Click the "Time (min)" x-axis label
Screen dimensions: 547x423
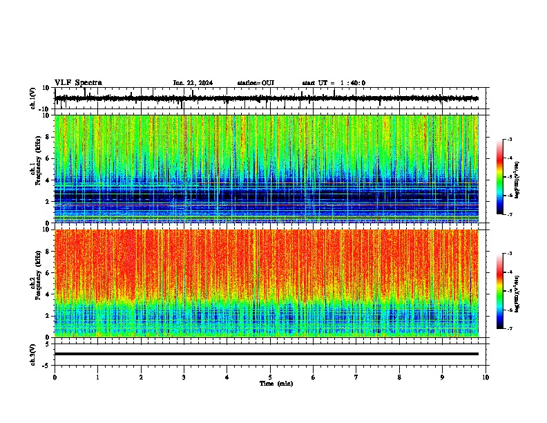coord(276,384)
